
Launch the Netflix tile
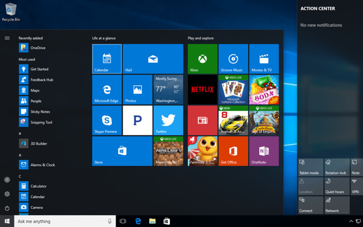click(202, 89)
